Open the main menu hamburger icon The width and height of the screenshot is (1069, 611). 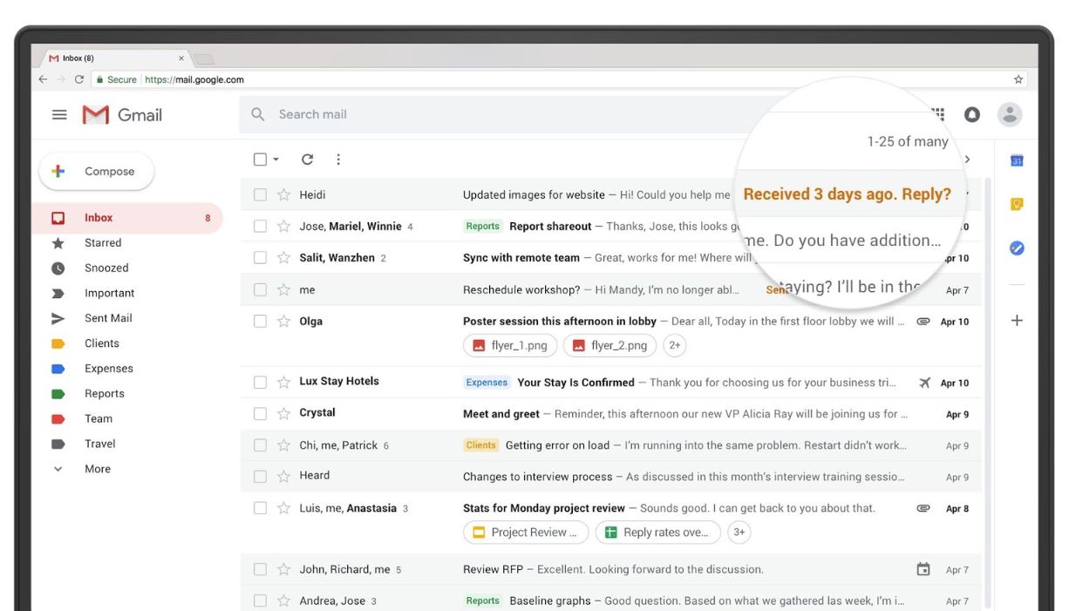59,114
